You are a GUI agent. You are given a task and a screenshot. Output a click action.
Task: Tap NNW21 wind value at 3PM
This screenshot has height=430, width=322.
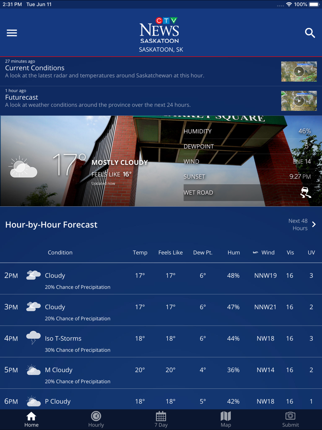point(265,307)
